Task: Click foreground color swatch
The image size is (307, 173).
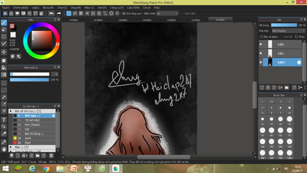Action: click(x=12, y=26)
